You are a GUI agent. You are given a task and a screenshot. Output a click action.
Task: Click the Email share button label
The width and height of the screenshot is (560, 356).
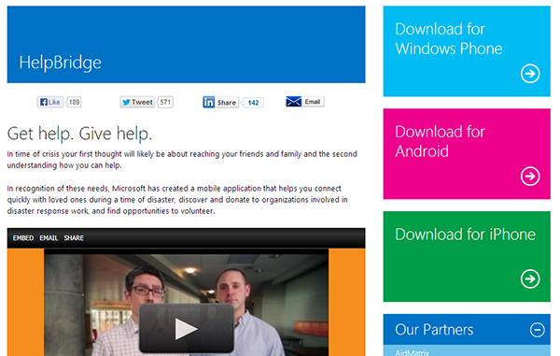pyautogui.click(x=313, y=102)
